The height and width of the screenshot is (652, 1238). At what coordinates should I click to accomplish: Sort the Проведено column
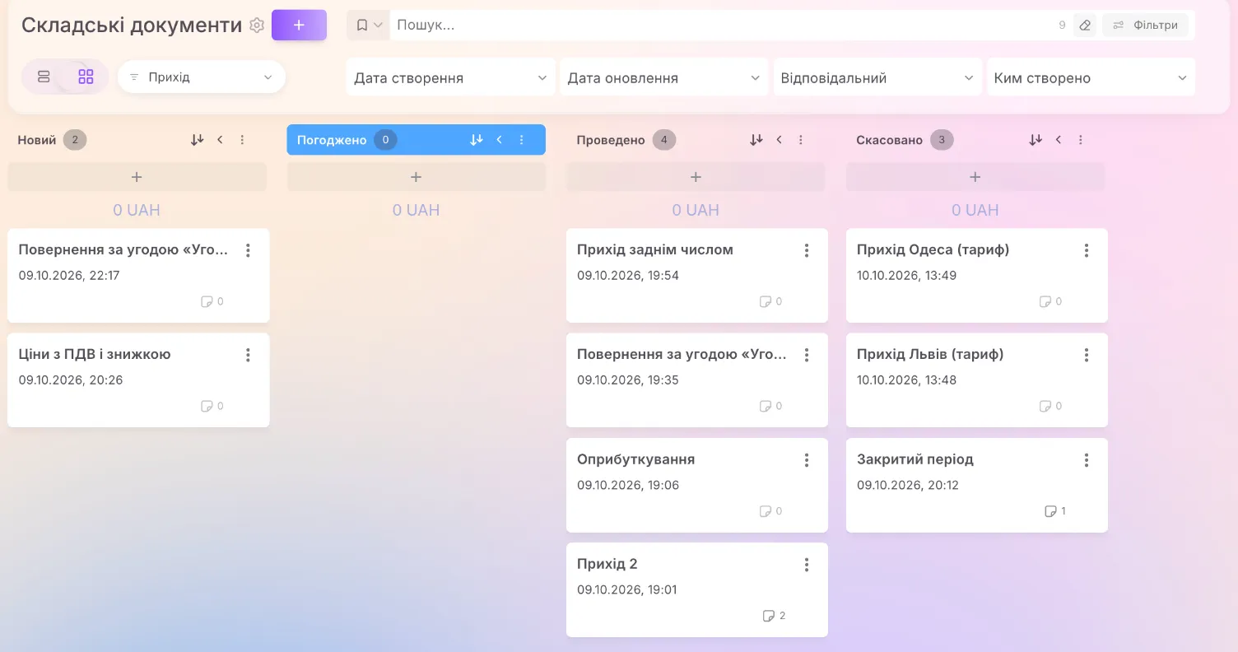756,140
